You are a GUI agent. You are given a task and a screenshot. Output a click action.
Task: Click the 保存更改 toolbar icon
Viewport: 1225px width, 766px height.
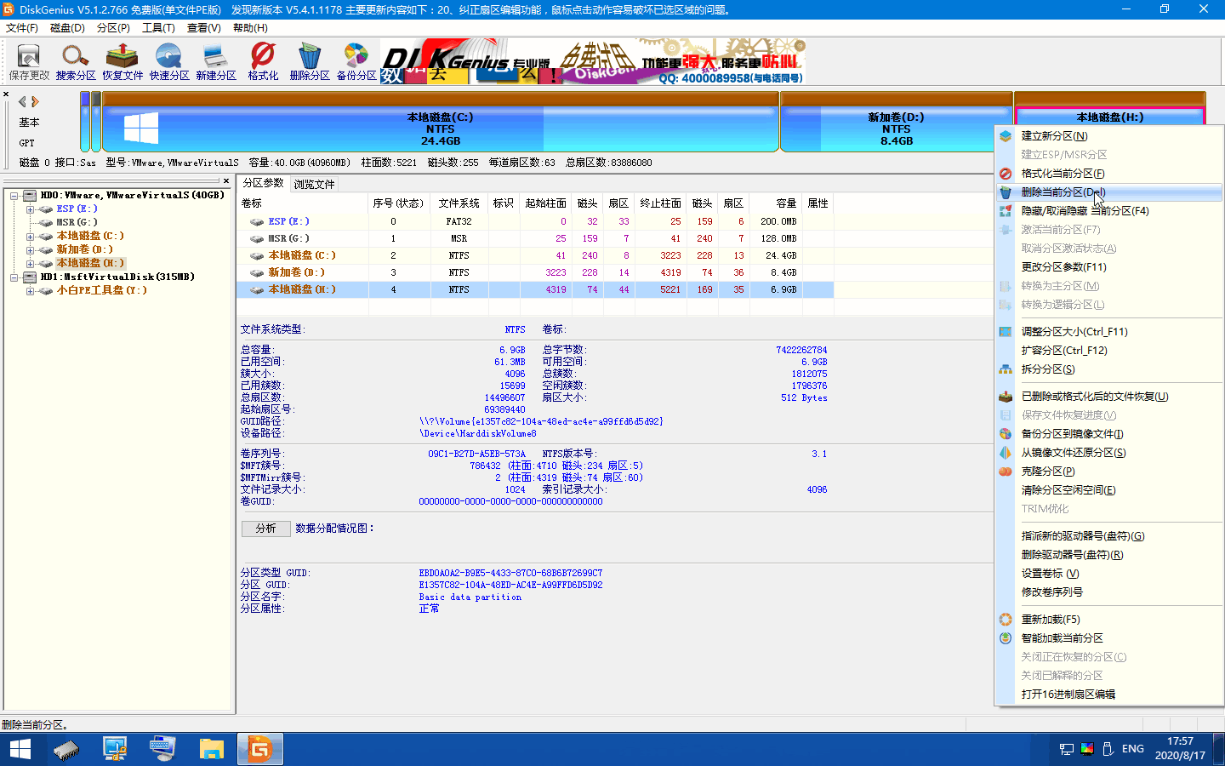[x=29, y=62]
